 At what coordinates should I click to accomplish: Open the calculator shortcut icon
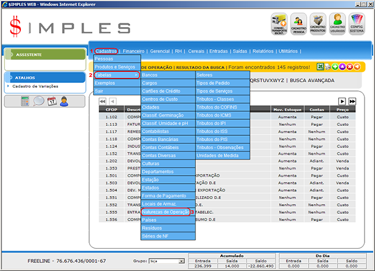tap(25, 101)
